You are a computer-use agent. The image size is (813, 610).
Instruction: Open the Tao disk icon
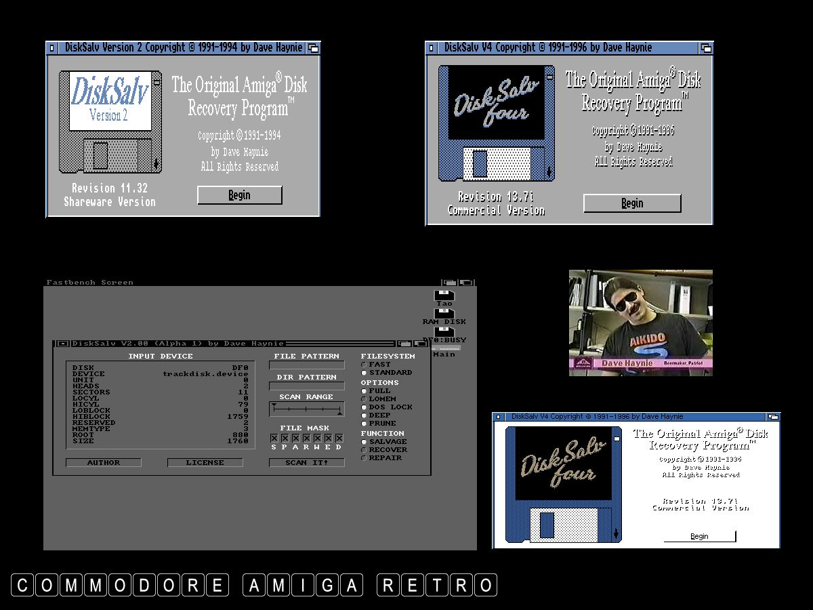click(444, 296)
